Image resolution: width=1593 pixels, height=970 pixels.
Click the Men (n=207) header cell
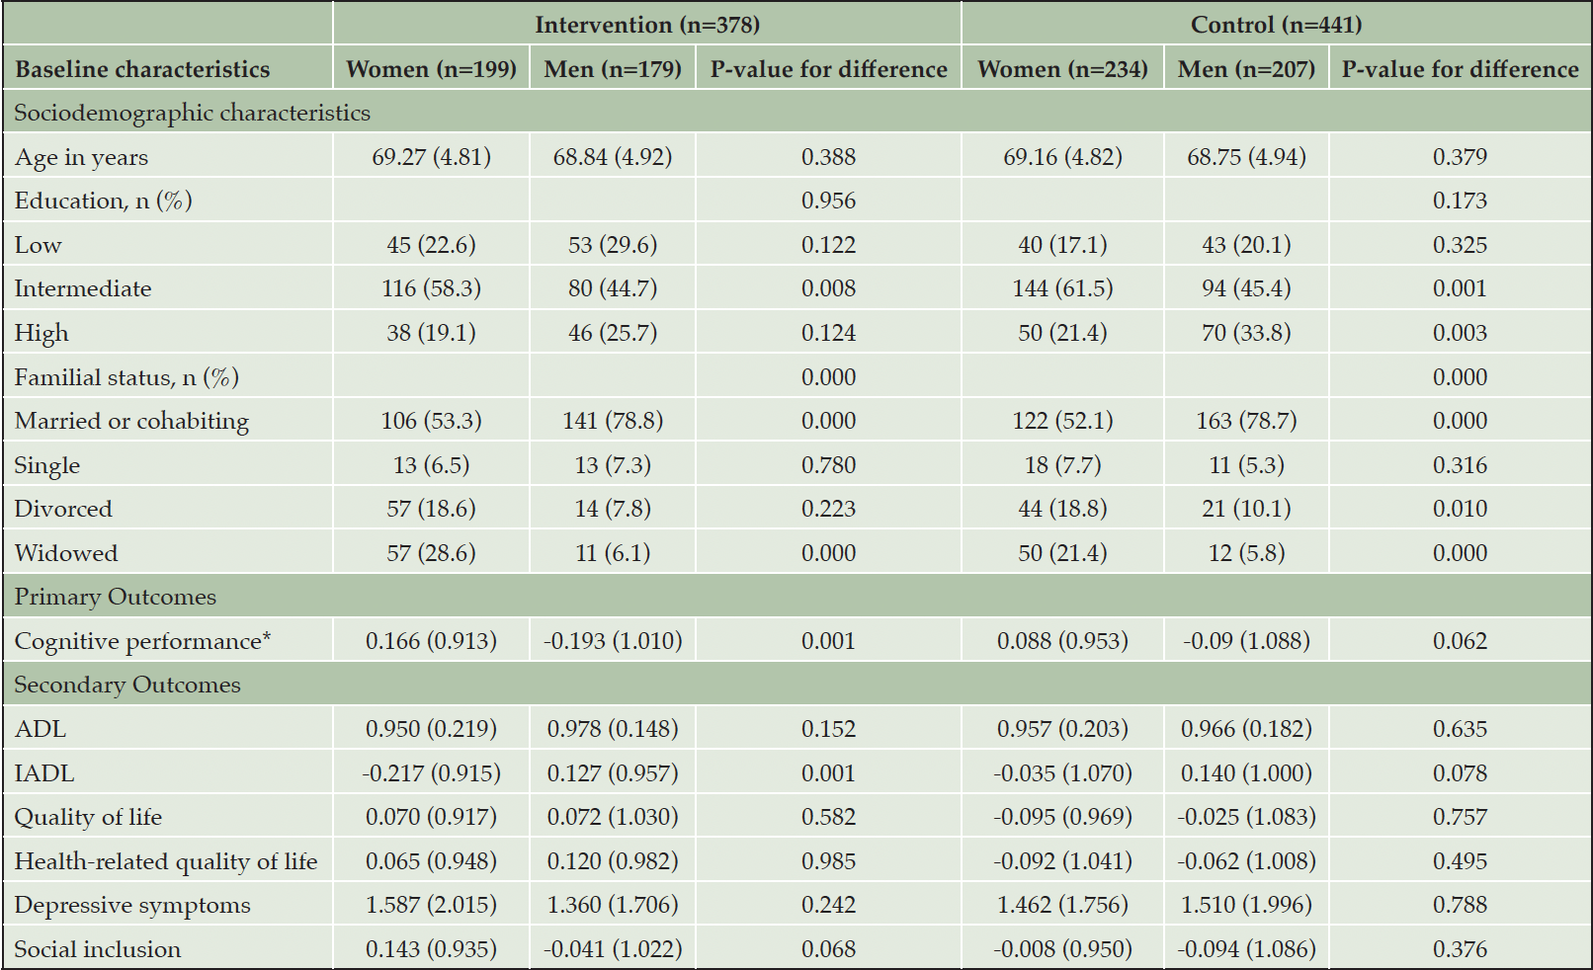(x=1246, y=68)
